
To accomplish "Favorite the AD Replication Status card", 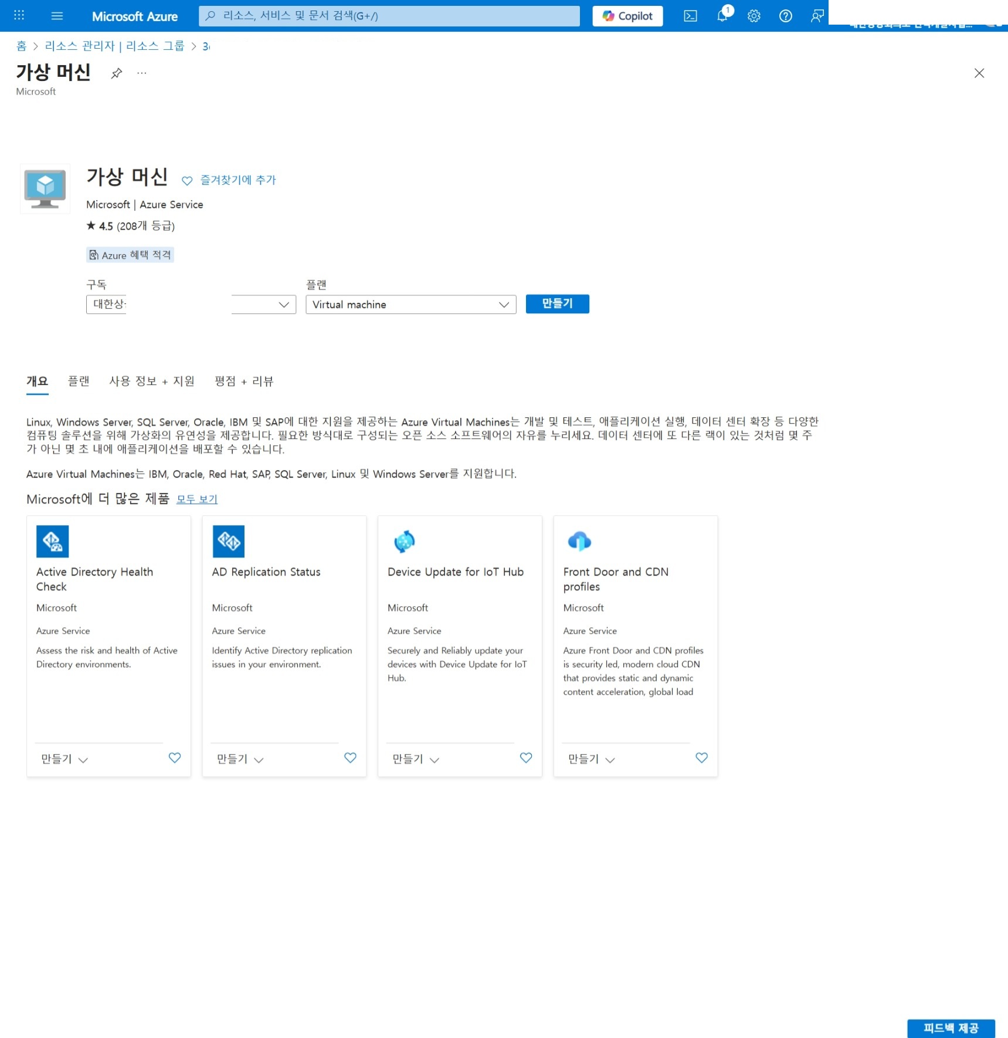I will (349, 758).
